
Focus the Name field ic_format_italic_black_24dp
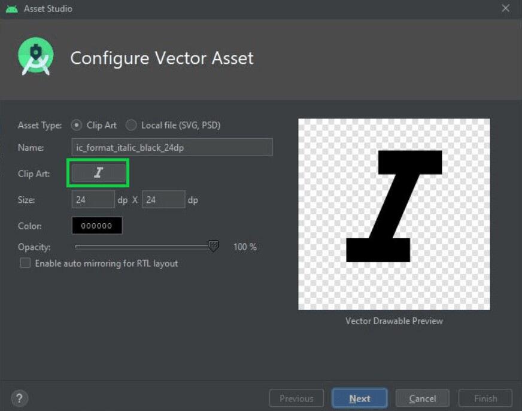(x=172, y=147)
